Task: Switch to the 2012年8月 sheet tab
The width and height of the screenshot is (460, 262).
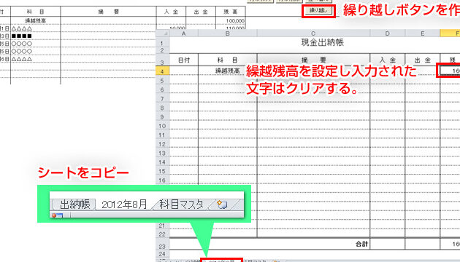Action: click(x=124, y=204)
